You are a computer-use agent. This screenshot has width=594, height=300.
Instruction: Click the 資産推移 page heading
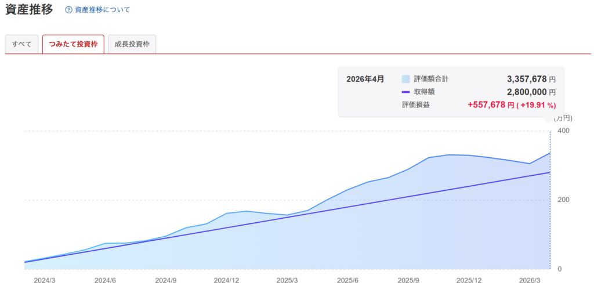point(29,10)
